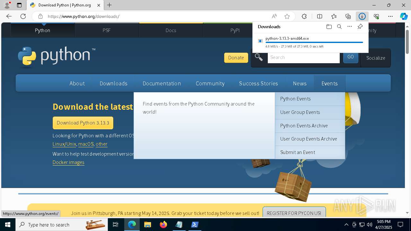This screenshot has width=411, height=231.
Task: Choose Python Events submenu item
Action: point(310,99)
